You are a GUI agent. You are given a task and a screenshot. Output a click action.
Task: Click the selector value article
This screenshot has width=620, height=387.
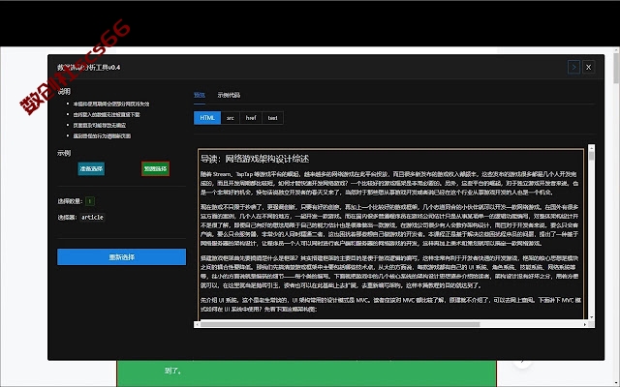(x=92, y=217)
